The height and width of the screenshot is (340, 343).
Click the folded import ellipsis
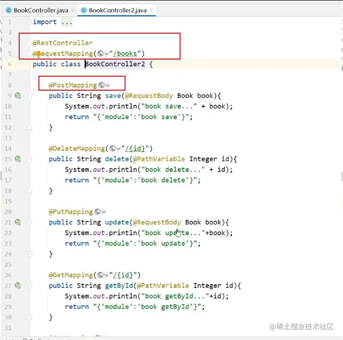[66, 22]
